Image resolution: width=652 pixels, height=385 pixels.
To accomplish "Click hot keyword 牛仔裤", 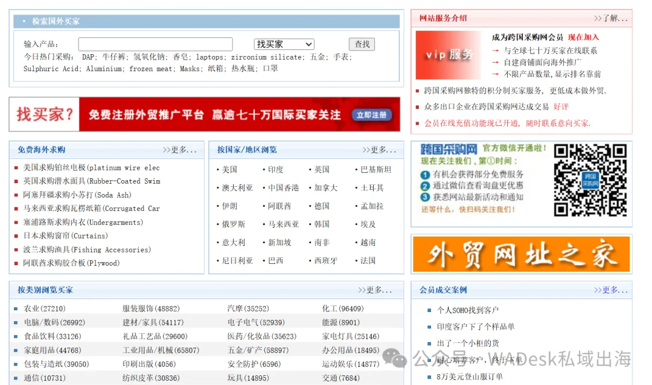I will (x=114, y=57).
